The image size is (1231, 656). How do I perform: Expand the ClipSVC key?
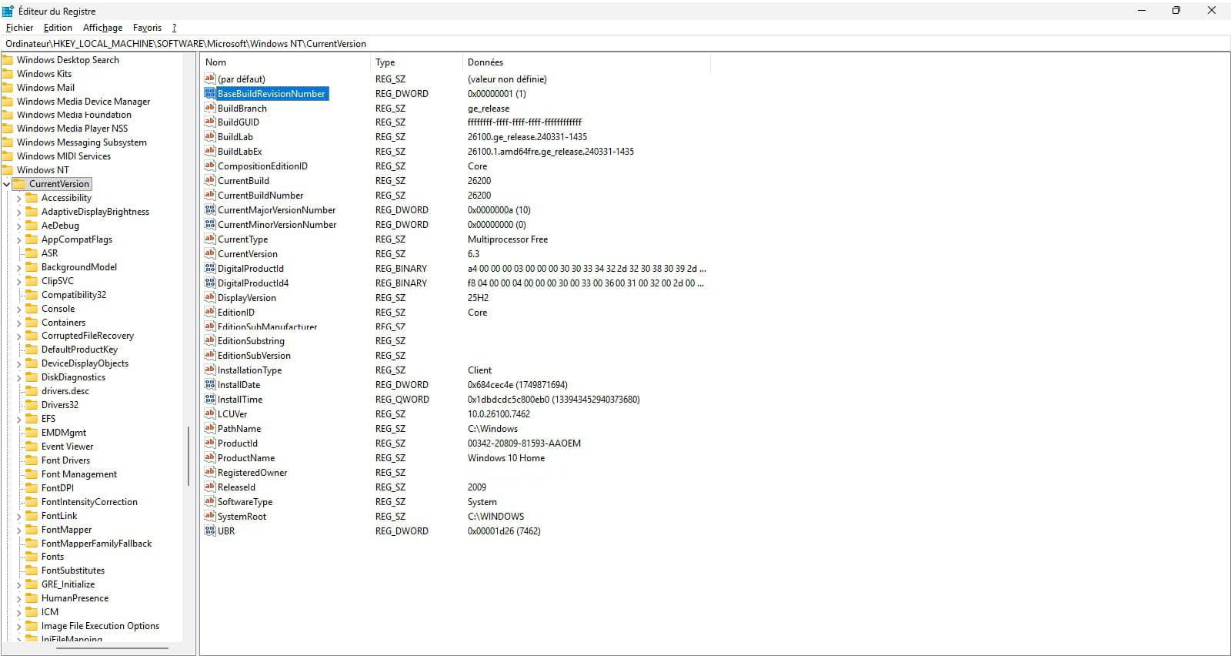click(18, 281)
